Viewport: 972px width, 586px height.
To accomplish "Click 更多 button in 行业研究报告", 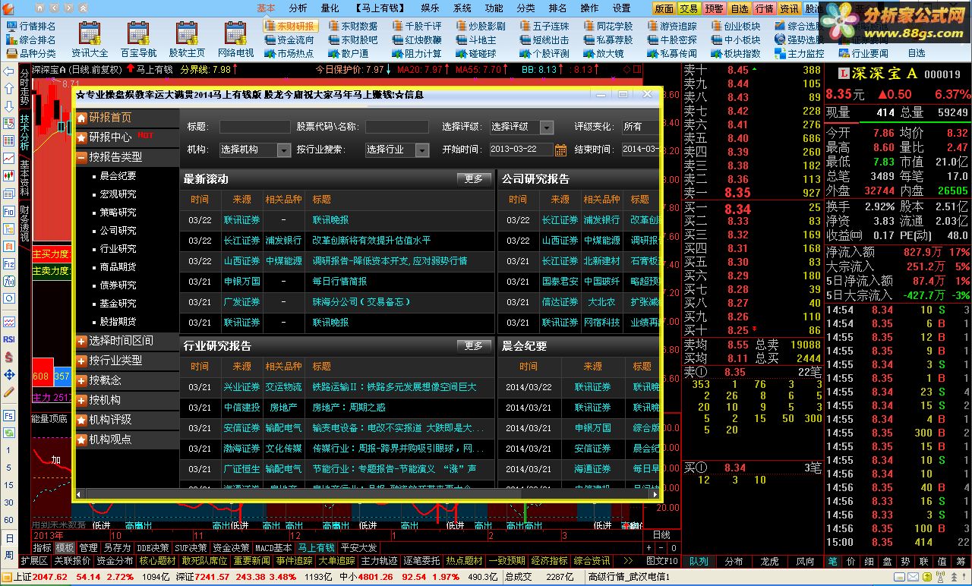I will (474, 346).
